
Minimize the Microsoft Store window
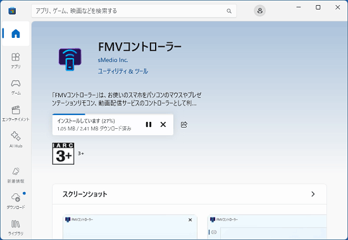click(x=299, y=8)
